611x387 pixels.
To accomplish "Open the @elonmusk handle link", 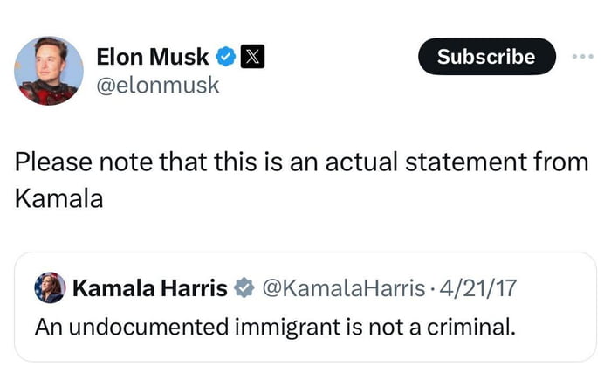I will click(x=158, y=85).
